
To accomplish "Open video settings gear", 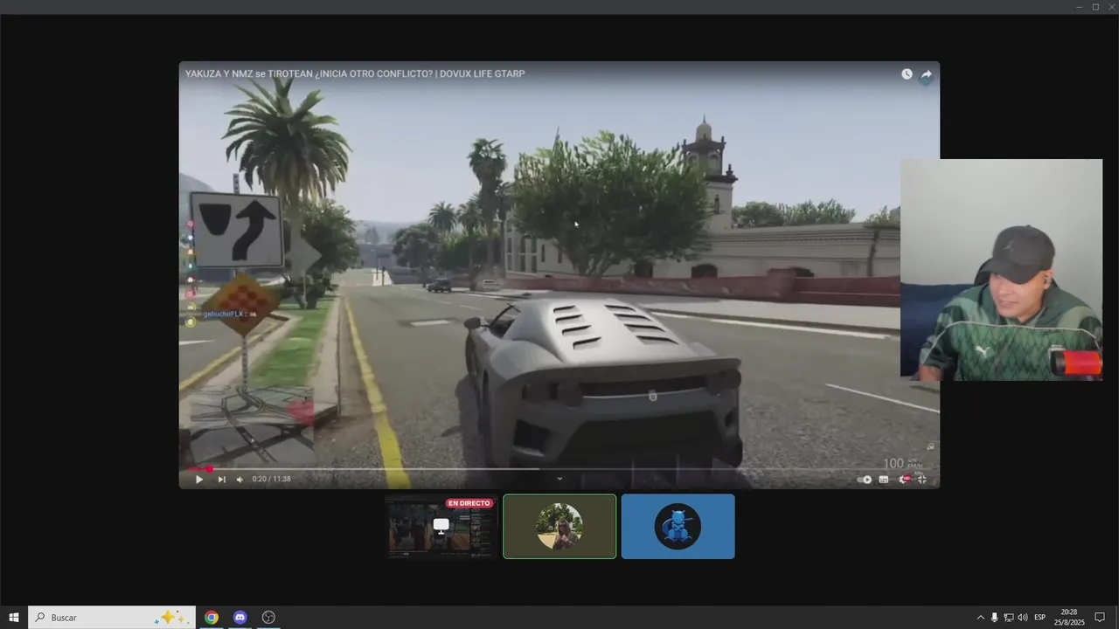I will point(906,479).
